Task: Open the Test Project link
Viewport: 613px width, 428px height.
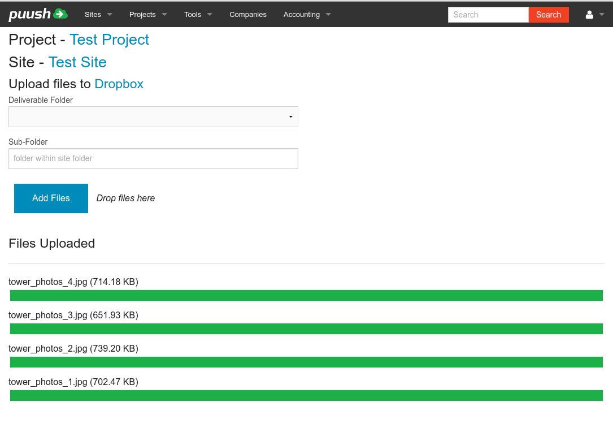Action: 109,40
